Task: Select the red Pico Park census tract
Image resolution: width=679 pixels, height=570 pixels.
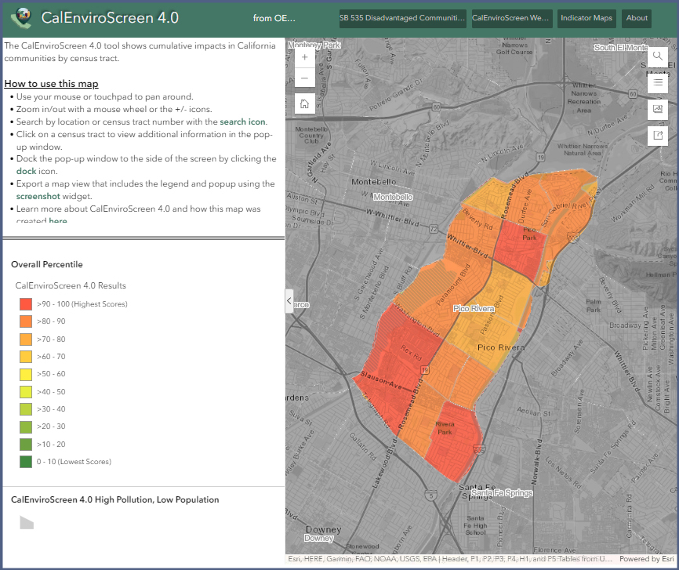Action: (x=518, y=249)
